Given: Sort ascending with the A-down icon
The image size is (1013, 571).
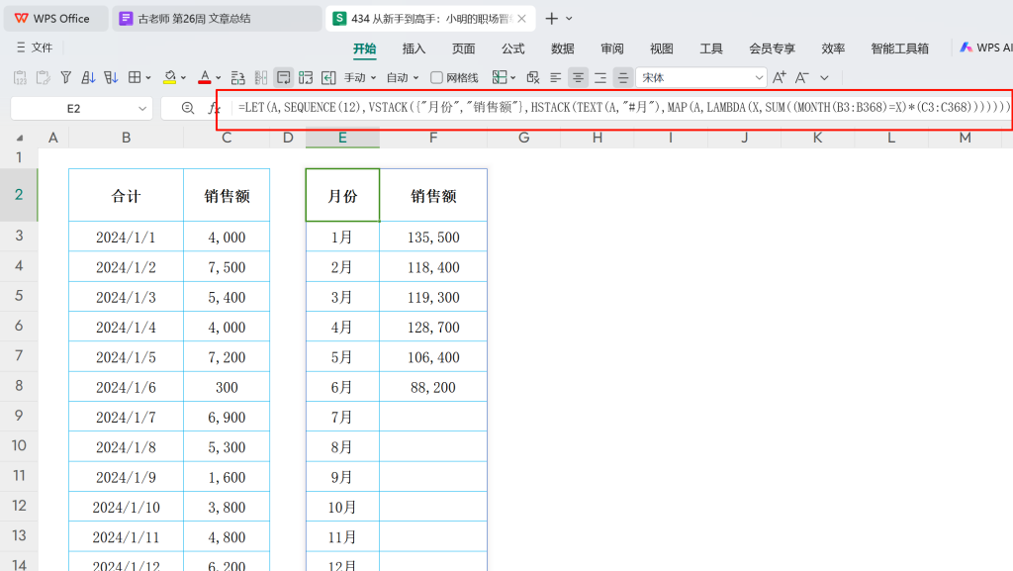Looking at the screenshot, I should (x=88, y=77).
